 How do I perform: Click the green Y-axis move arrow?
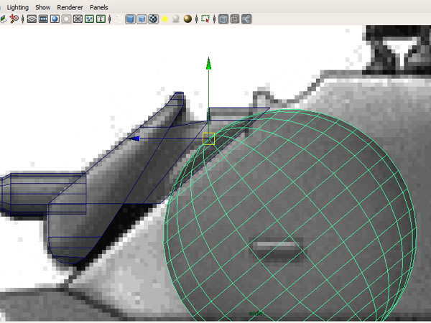pos(208,63)
